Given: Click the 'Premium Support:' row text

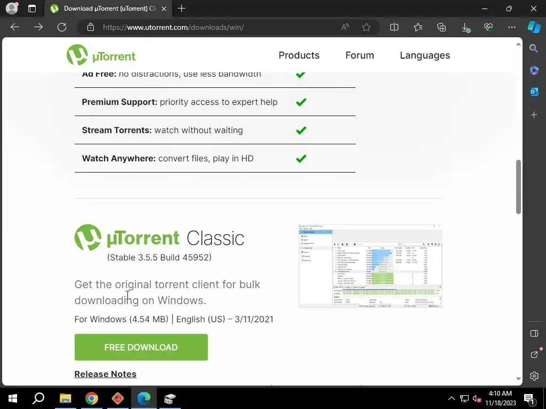Looking at the screenshot, I should [180, 102].
